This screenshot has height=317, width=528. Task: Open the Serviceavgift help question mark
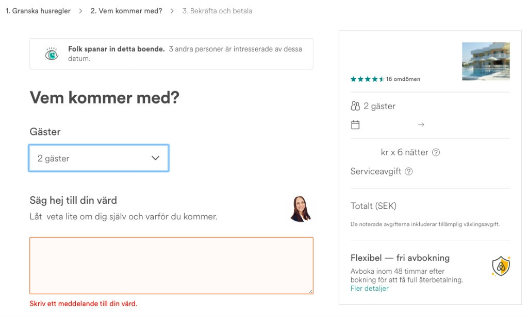(x=408, y=171)
